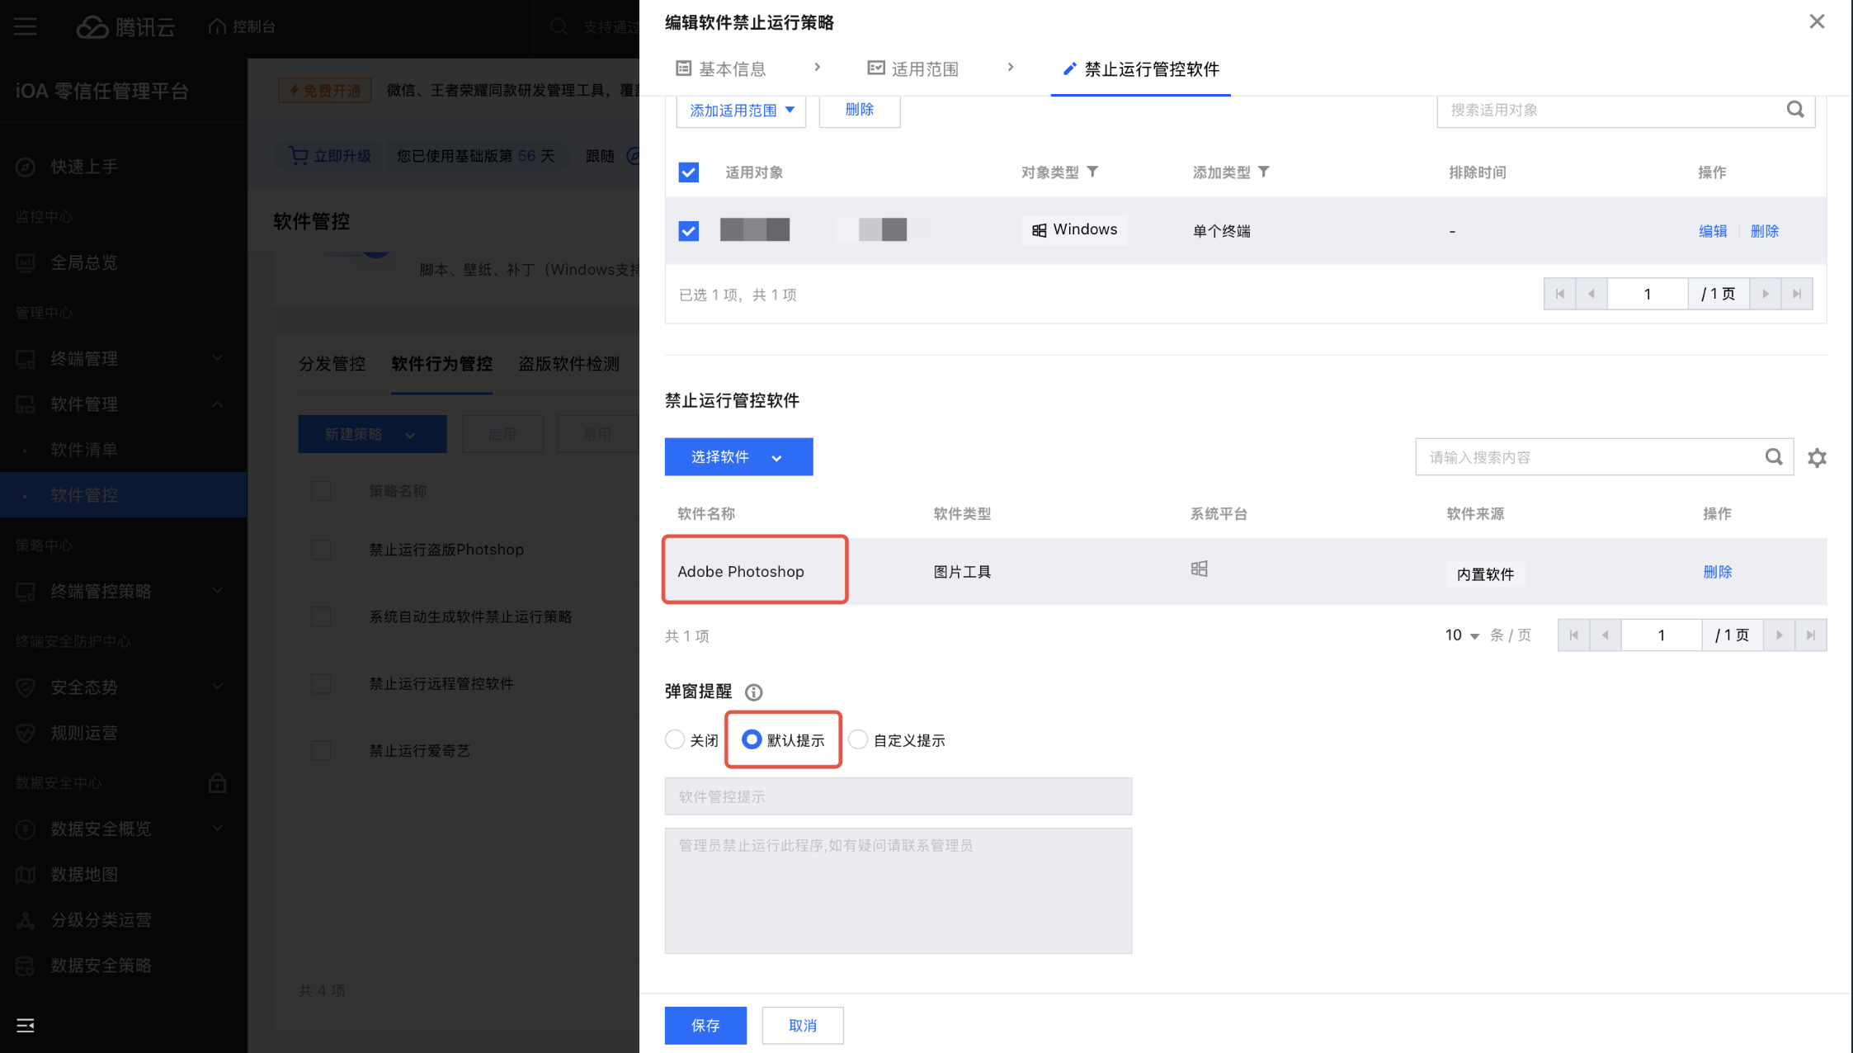
Task: Click the filter icon next to 添加类型
Action: [1263, 172]
